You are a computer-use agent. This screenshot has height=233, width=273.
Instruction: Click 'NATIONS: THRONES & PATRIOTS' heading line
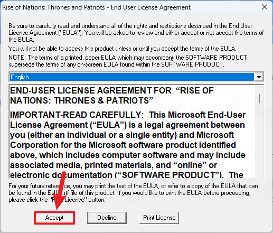tap(81, 100)
